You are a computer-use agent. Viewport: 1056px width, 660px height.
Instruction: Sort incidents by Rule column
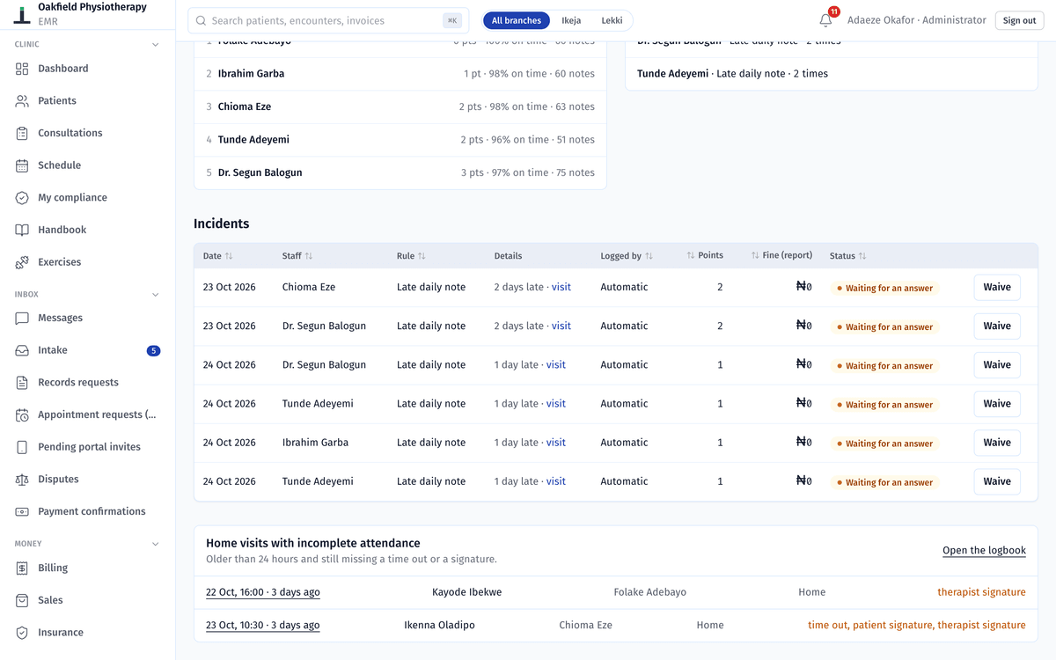click(x=411, y=256)
